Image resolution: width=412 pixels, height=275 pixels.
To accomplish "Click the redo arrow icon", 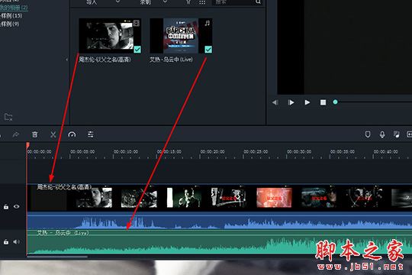I will [x=16, y=134].
